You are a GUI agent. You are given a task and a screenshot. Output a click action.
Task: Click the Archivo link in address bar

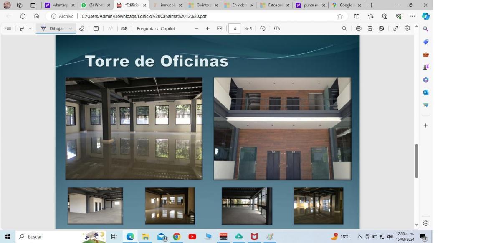(x=65, y=16)
